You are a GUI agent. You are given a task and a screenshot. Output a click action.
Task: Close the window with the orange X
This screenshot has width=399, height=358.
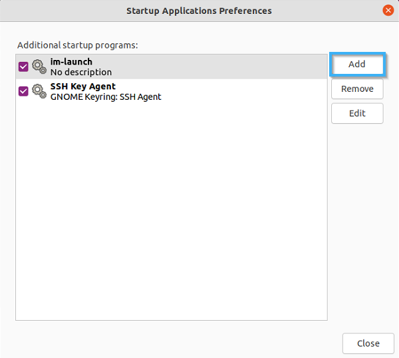[388, 11]
